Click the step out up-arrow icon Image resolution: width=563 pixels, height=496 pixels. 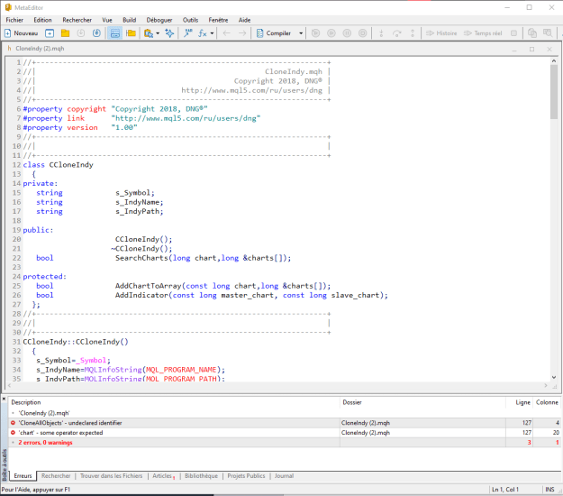tap(413, 33)
